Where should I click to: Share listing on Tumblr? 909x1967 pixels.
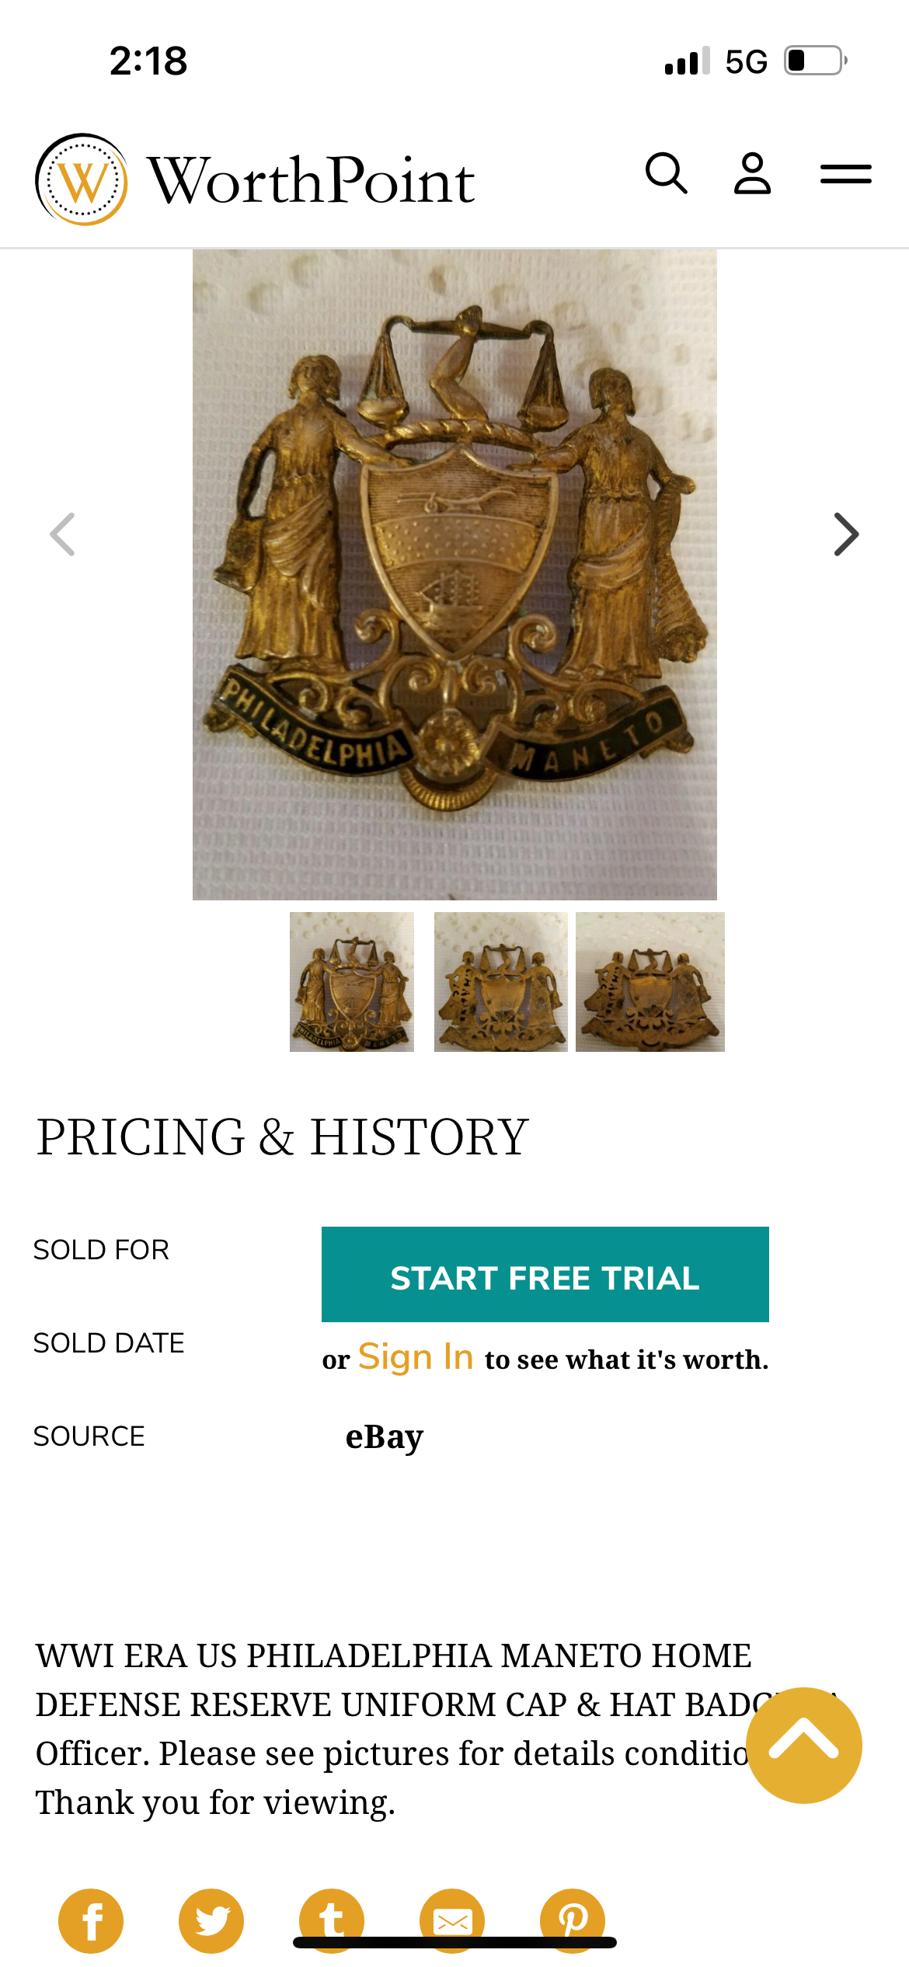(x=332, y=1919)
